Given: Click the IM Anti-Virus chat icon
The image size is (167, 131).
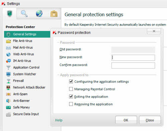Looking at the screenshot, I should tap(8, 61).
